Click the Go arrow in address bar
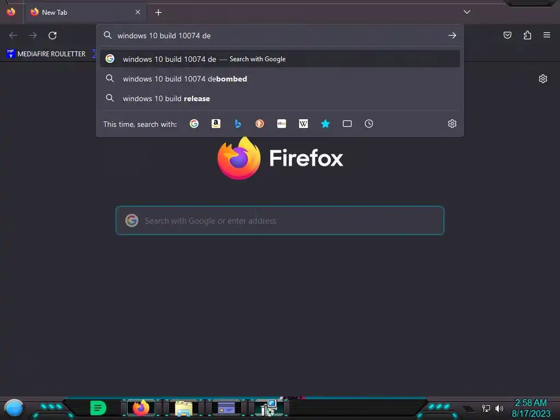This screenshot has width=560, height=420. [452, 36]
